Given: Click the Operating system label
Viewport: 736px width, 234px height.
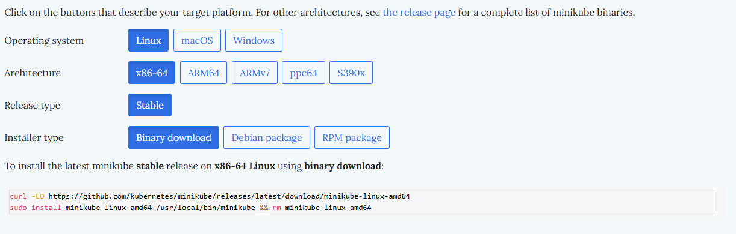Looking at the screenshot, I should point(44,41).
